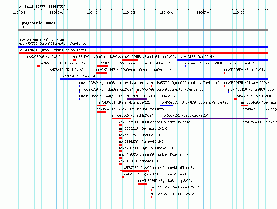Viewport: 277px width, 209px height.
Task: Open variant nsv6315924 (Sedlazeck2020)
Action: coord(97,57)
